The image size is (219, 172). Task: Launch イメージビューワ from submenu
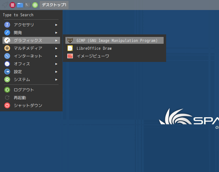pyautogui.click(x=115, y=56)
